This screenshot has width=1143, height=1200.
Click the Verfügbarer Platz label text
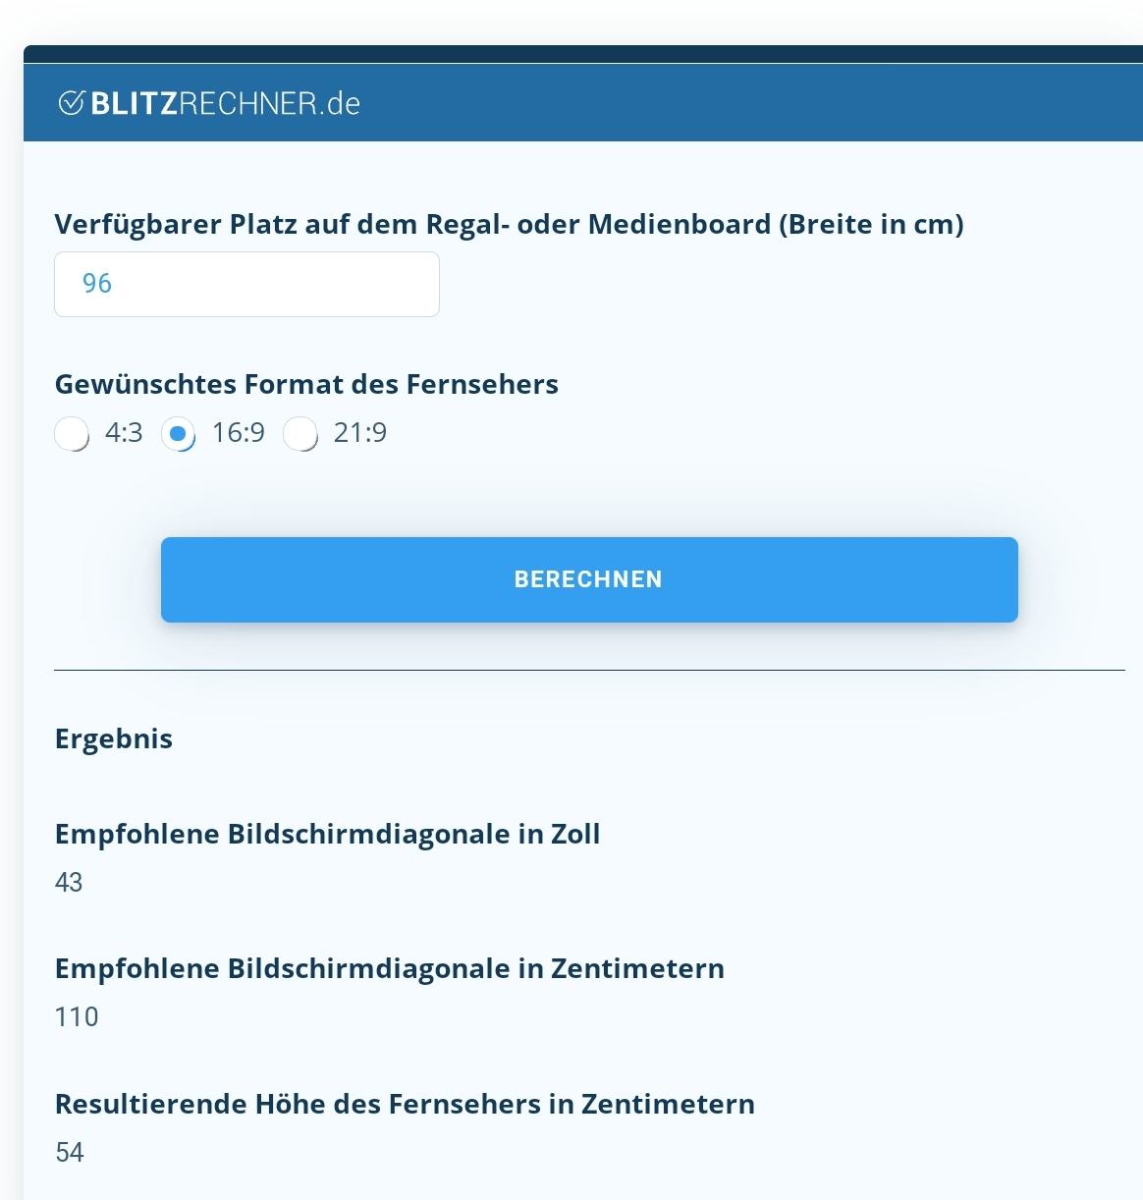point(511,223)
